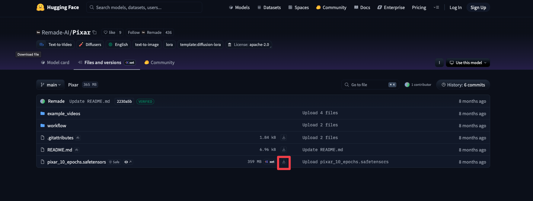Focus the Go to file search box
The height and width of the screenshot is (201, 533).
coord(370,85)
